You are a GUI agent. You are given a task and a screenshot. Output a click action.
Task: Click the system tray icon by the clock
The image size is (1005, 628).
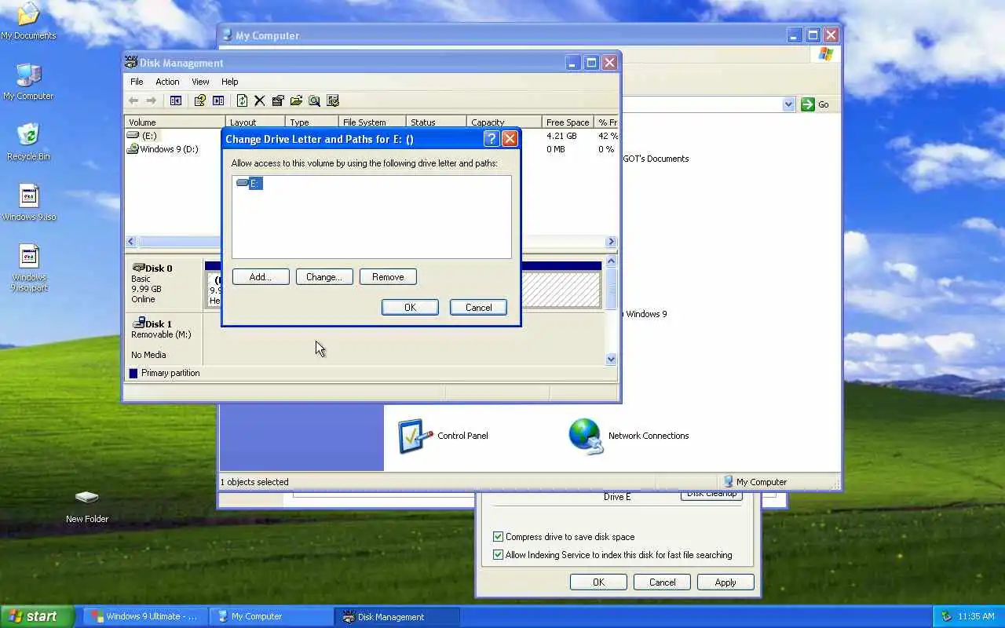(x=946, y=616)
